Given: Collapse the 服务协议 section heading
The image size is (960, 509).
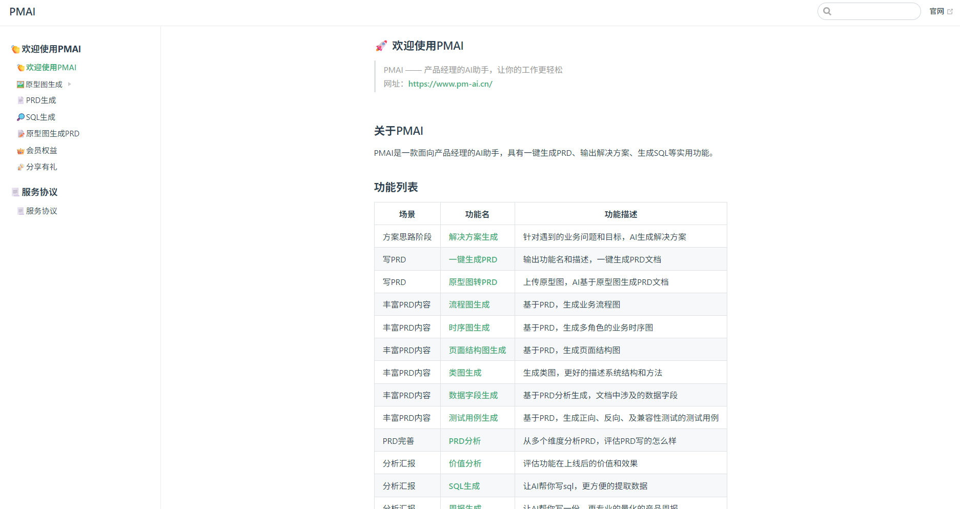Looking at the screenshot, I should tap(39, 192).
